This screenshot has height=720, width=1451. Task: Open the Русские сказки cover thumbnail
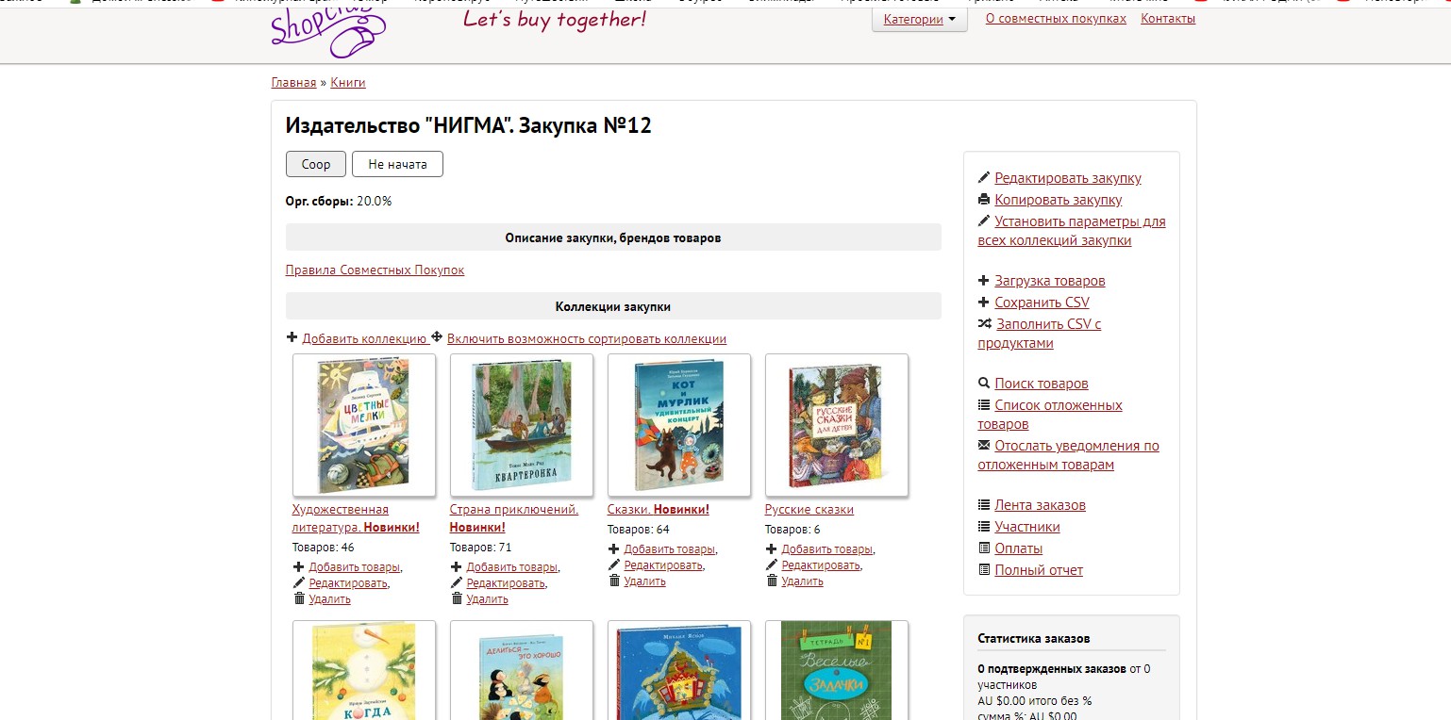point(837,425)
